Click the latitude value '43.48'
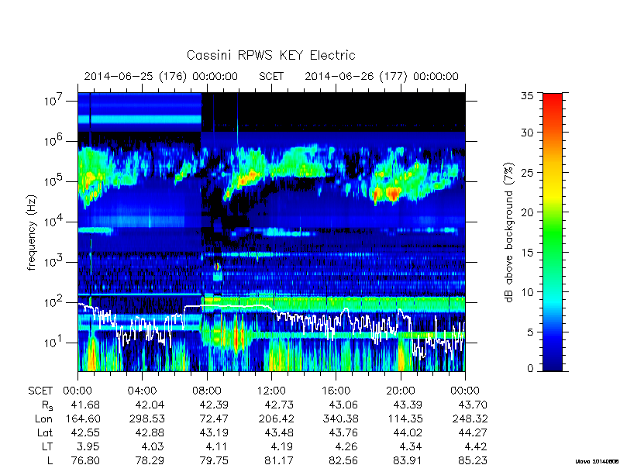620x465 pixels. (279, 432)
